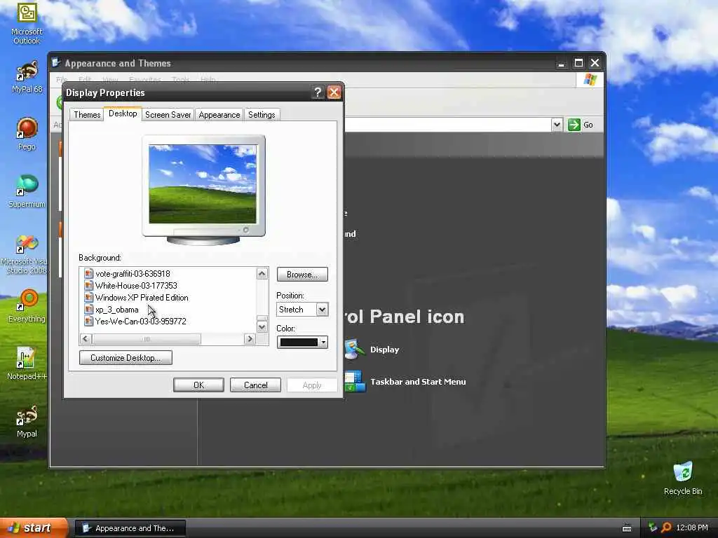Click the Apply button
Screen dimensions: 718x538
[312, 385]
